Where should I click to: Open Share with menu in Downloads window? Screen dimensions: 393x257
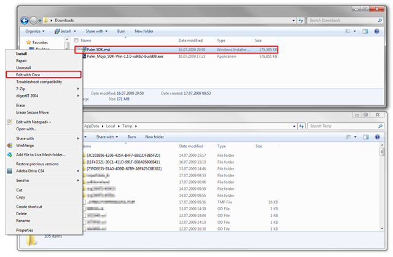click(x=96, y=31)
